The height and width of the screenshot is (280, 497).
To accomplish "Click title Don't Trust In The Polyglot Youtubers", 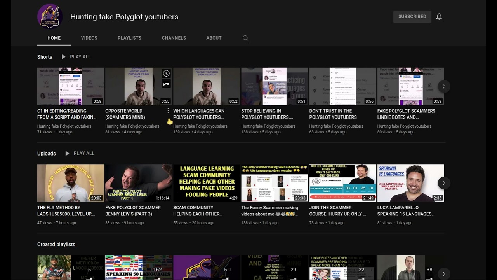I will [333, 114].
